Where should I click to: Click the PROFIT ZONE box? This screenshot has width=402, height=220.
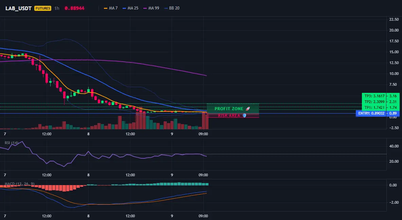click(233, 108)
